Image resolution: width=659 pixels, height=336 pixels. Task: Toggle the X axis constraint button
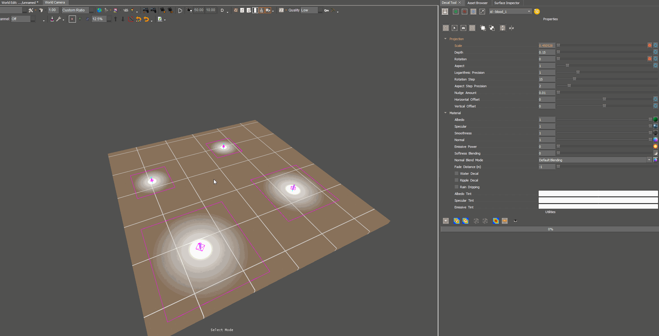point(72,19)
